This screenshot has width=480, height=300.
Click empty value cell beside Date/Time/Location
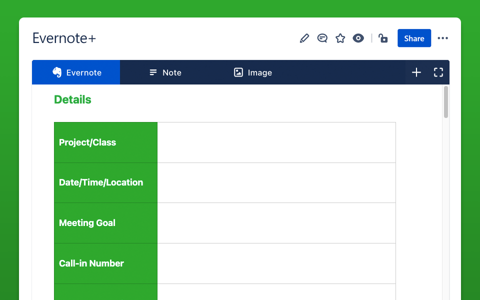[276, 183]
